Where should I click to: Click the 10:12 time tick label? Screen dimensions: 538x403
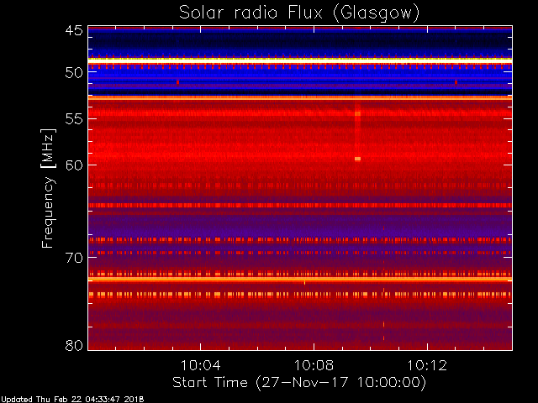[x=427, y=366]
